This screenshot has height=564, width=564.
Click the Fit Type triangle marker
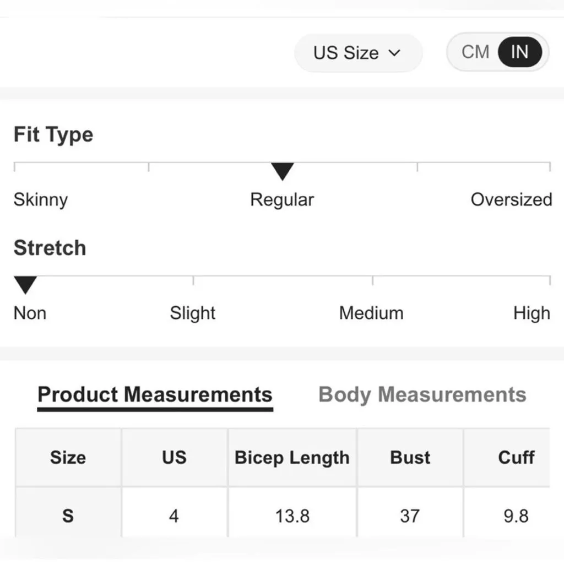[x=283, y=171]
